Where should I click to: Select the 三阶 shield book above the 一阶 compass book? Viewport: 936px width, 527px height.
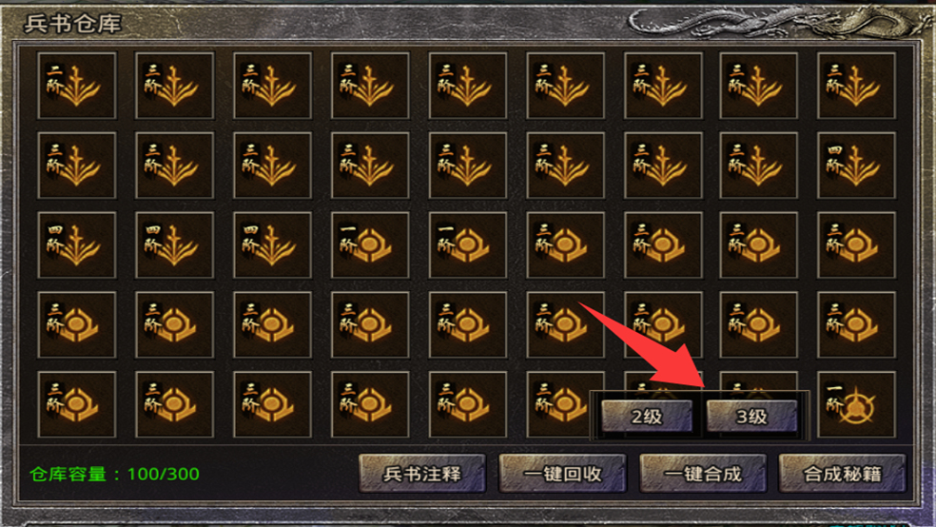pyautogui.click(x=857, y=324)
